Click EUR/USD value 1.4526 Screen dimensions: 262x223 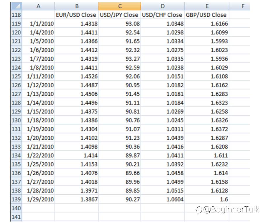pos(77,76)
